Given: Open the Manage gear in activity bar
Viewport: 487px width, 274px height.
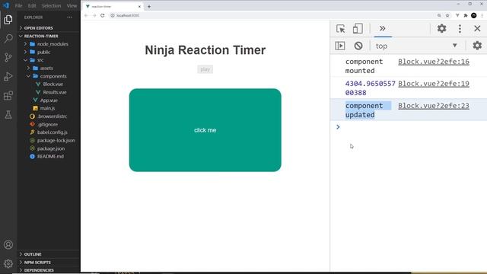Looking at the screenshot, I should [8, 264].
